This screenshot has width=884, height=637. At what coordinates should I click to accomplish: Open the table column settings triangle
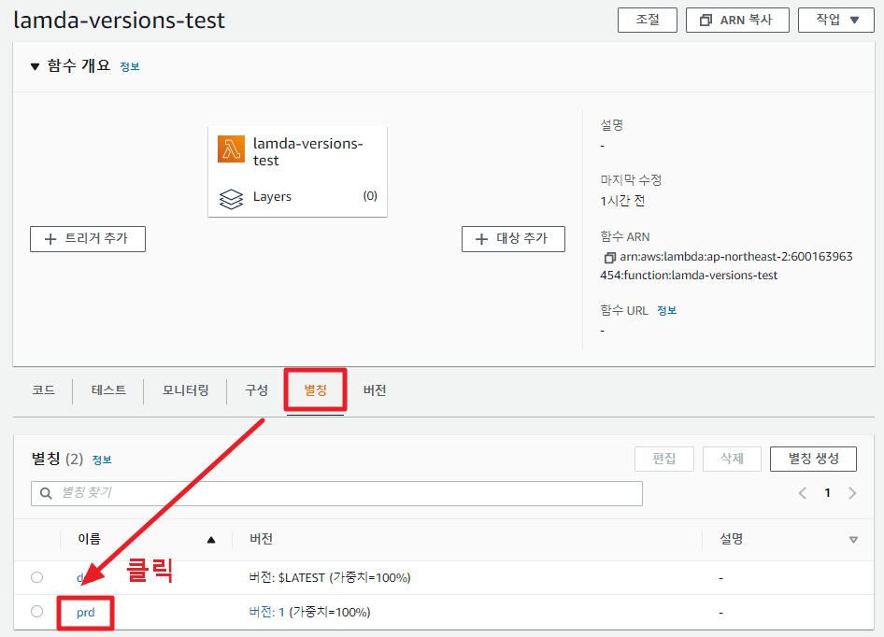click(x=853, y=540)
